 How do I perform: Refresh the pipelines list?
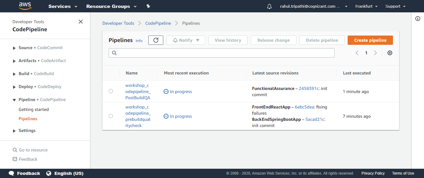(x=156, y=40)
